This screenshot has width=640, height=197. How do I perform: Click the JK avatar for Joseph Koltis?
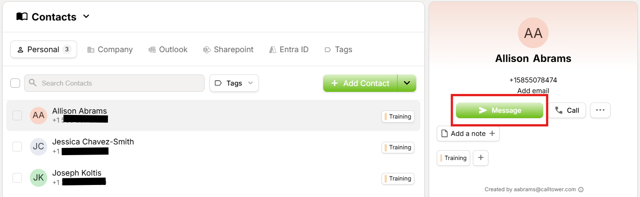tap(38, 178)
